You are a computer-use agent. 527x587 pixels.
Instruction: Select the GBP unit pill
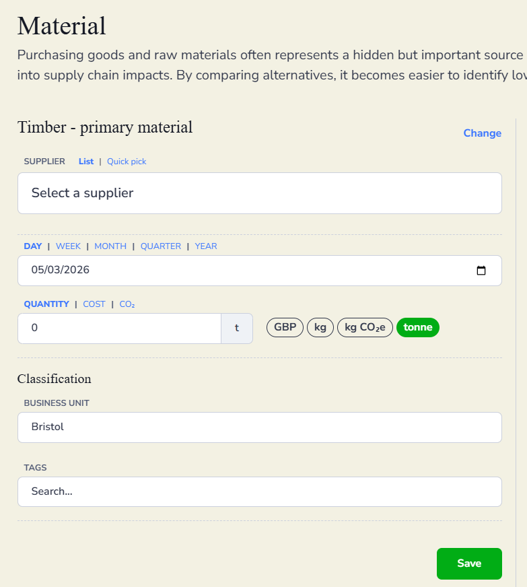click(x=285, y=328)
